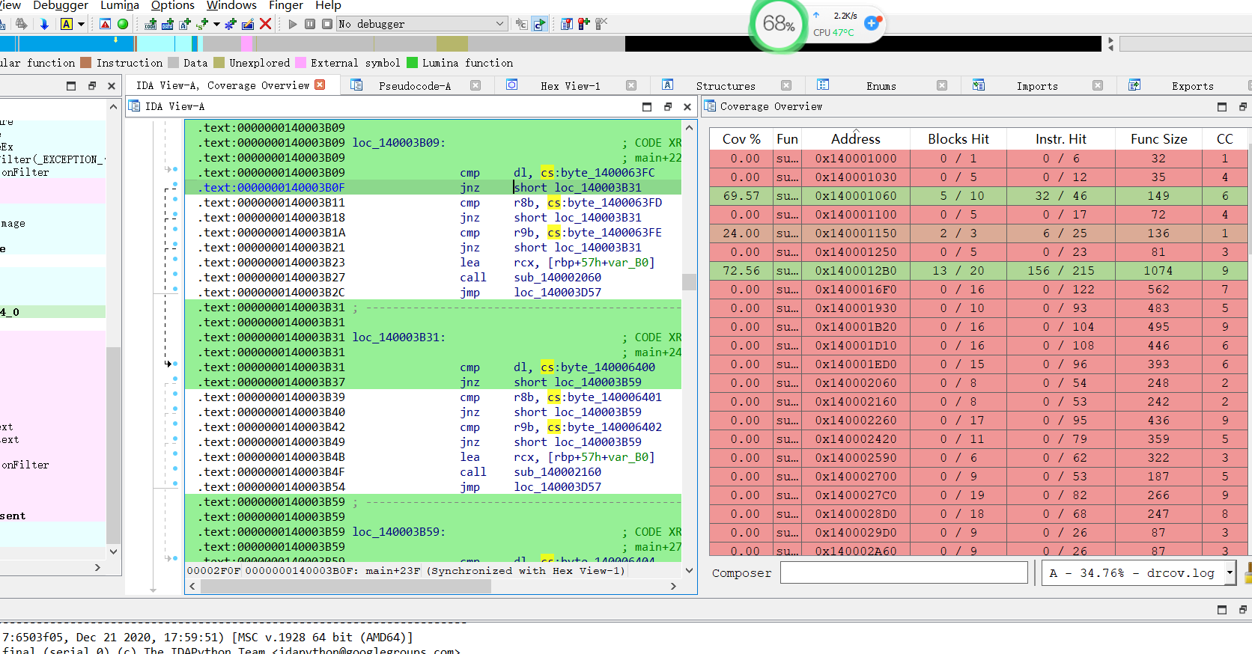Screen dimensions: 1252x654
Task: Click the Lumina function green legend swatch
Action: [x=412, y=63]
